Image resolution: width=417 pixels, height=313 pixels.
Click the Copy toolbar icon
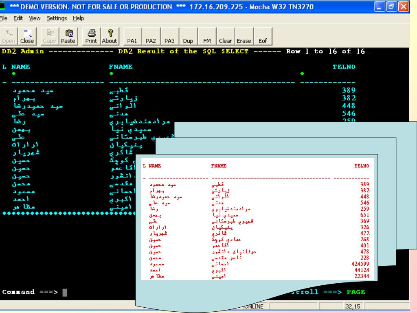[x=49, y=36]
